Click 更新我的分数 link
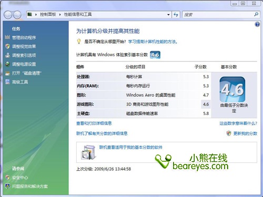 (x=245, y=133)
